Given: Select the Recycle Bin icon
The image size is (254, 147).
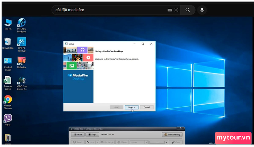Looking at the screenshot, I should (8, 43).
